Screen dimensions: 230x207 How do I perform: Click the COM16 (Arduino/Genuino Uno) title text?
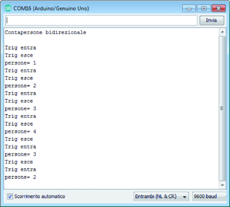tap(51, 8)
